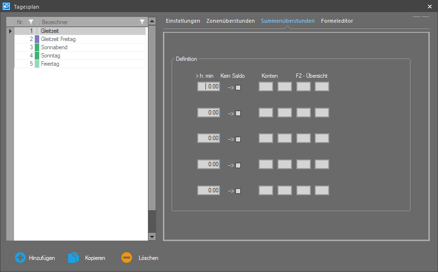Open the Nr. column filter icon
The width and height of the screenshot is (438, 272).
point(31,22)
